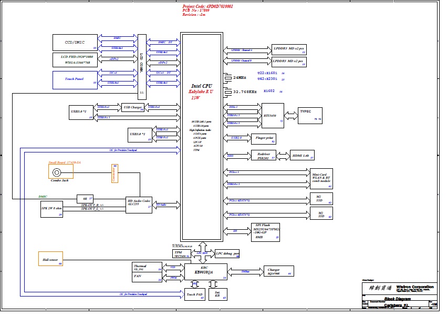Image resolution: width=447 pixels, height=316 pixels.
Task: Click the LPC BUS arrow label
Action: [202, 253]
